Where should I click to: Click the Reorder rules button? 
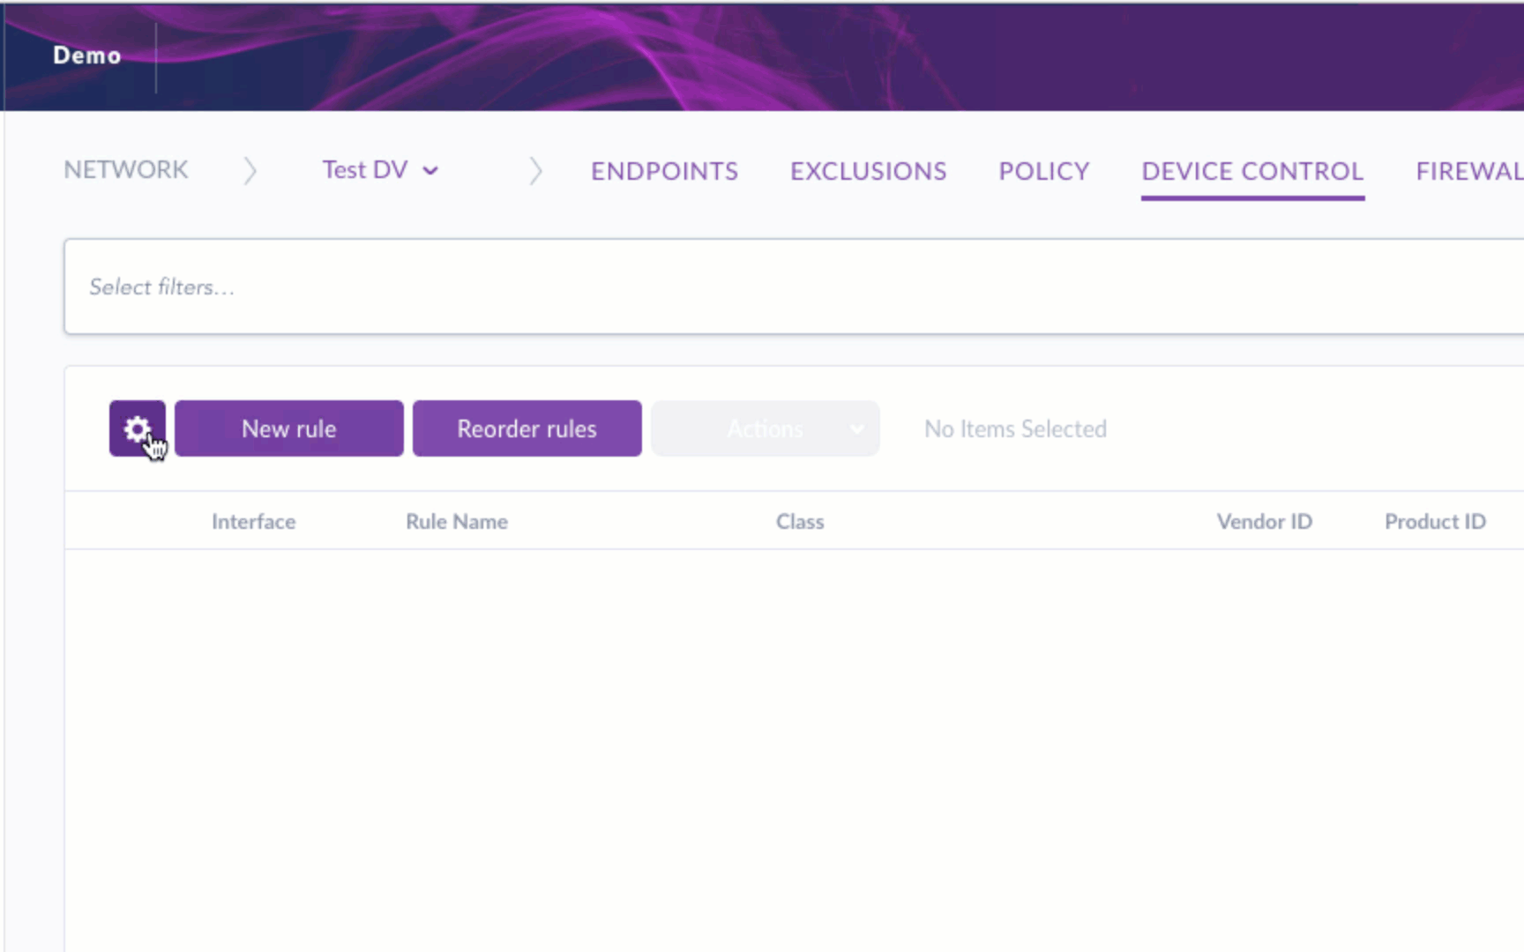[x=527, y=428]
